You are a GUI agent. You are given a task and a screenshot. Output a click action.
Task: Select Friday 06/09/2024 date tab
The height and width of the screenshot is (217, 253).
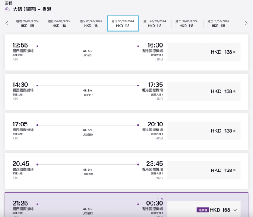tap(59, 23)
